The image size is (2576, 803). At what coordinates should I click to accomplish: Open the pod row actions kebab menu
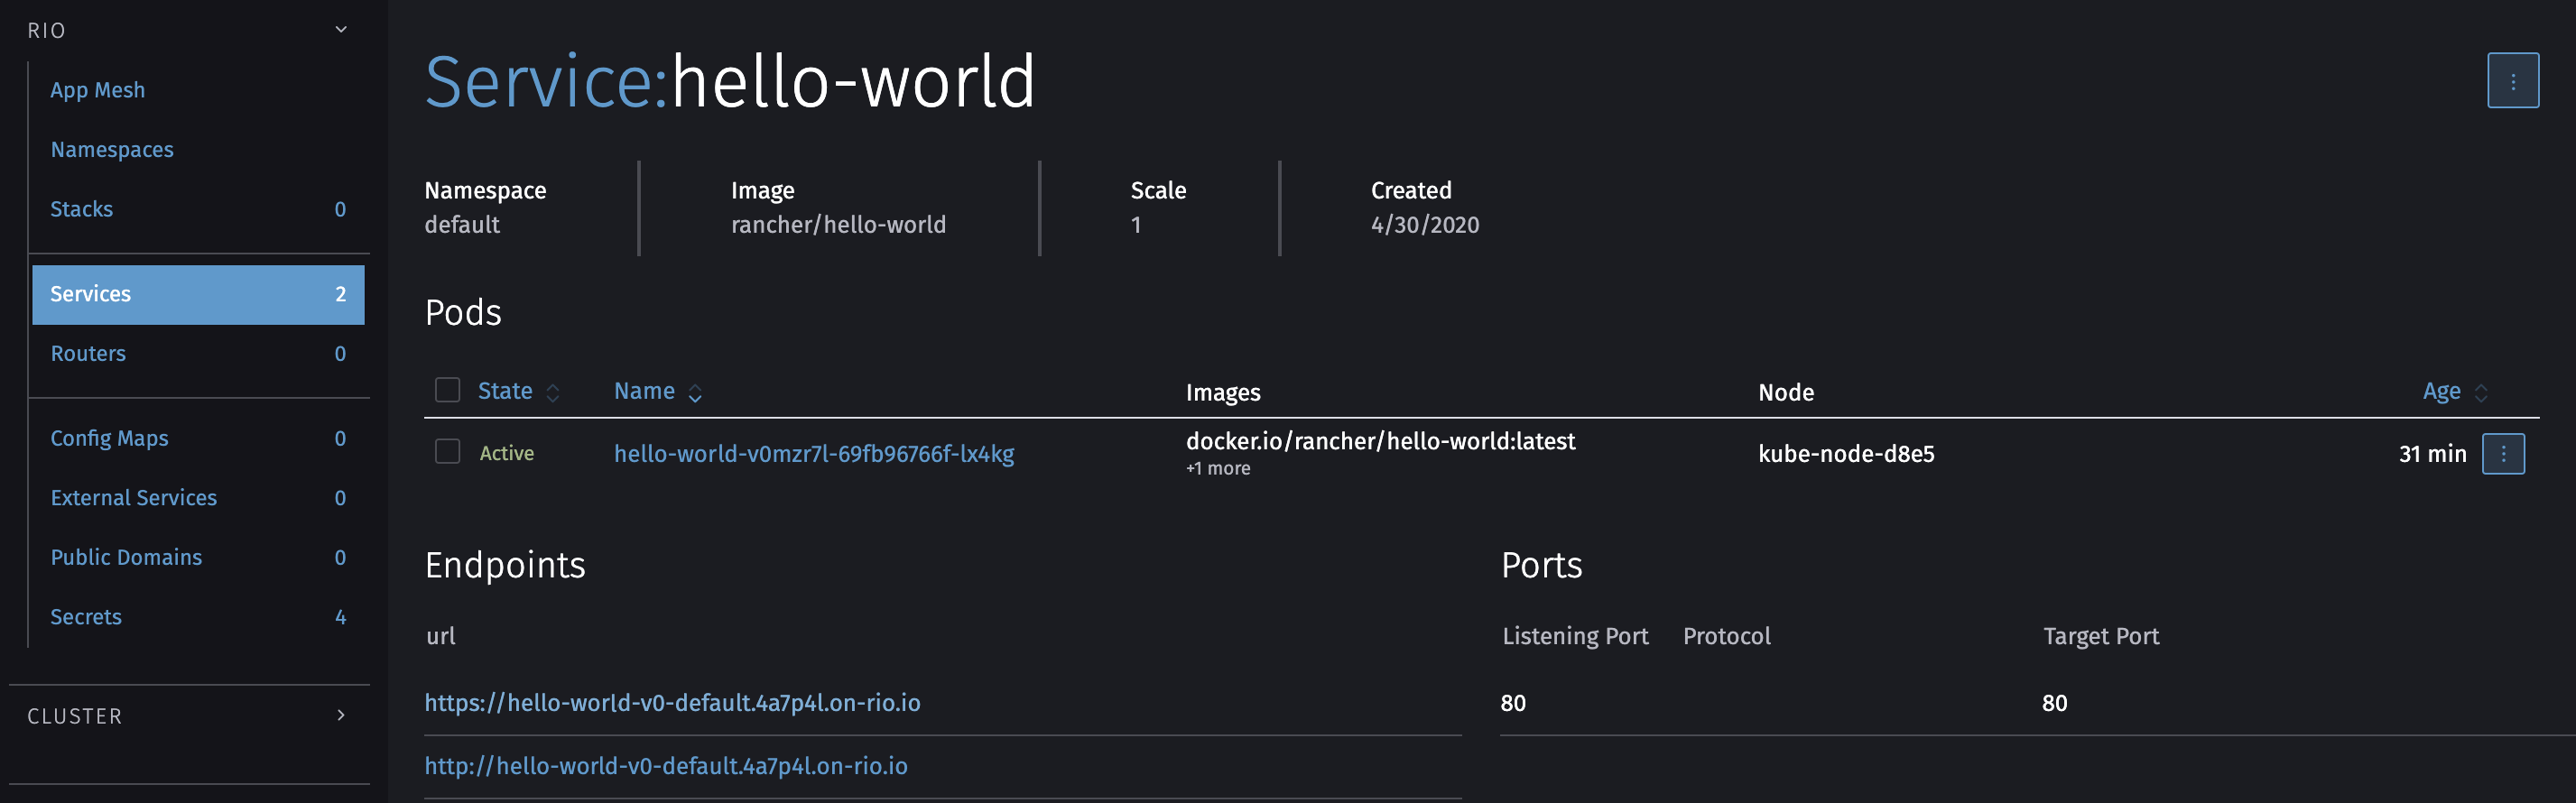pos(2503,454)
